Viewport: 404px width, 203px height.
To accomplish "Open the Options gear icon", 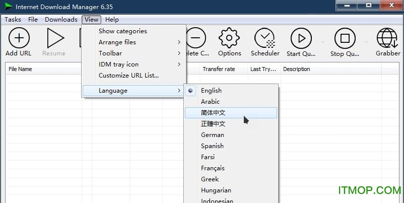I will tap(229, 38).
